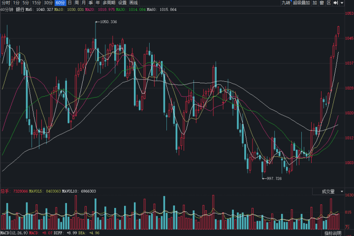This screenshot has height=236, width=354.
Task: Select the 画线 drawing tool
Action: 134,3
